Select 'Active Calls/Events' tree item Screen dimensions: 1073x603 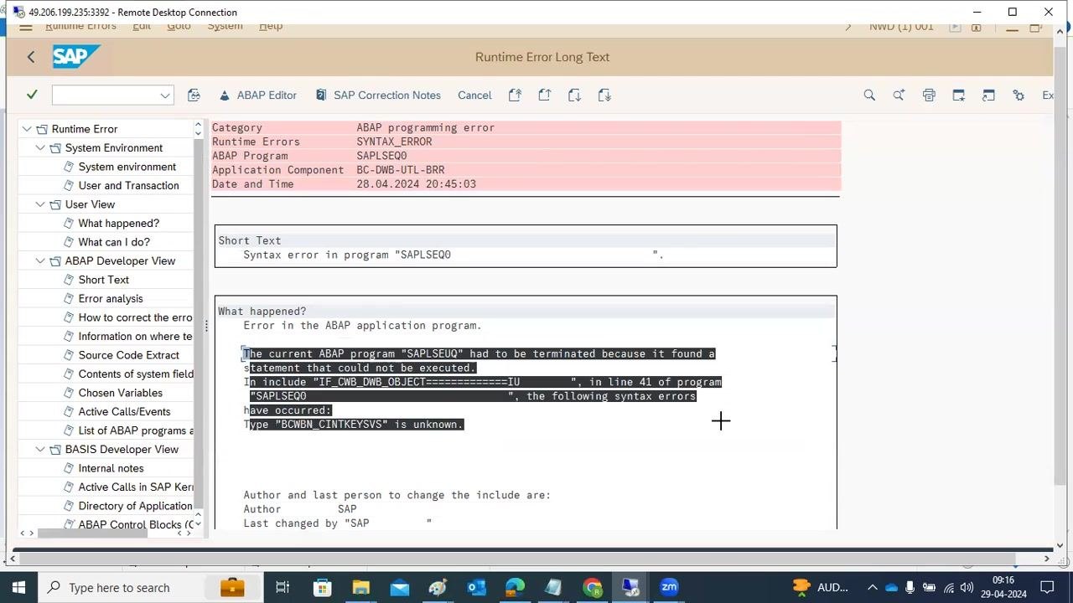124,412
